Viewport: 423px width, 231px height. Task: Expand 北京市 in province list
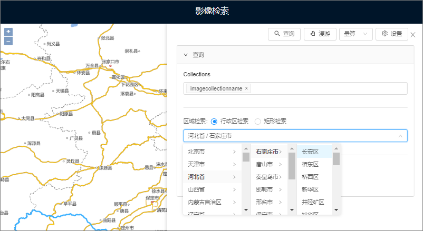click(211, 152)
